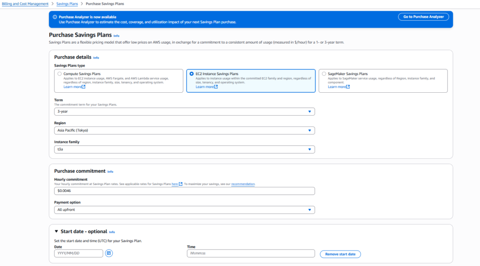Screen dimensions: 480x266
Task: Open Instance family dropdown showing t3a
Action: point(184,149)
